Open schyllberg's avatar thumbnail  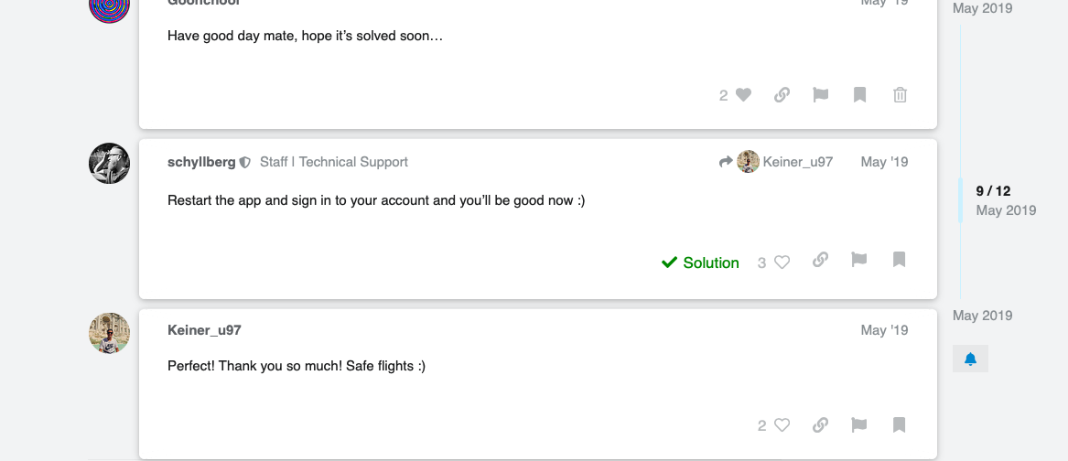(109, 163)
